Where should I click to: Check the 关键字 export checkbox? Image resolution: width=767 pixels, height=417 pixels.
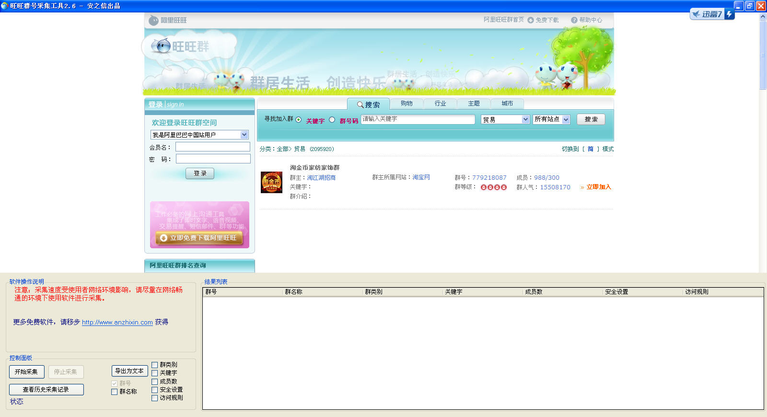(154, 373)
